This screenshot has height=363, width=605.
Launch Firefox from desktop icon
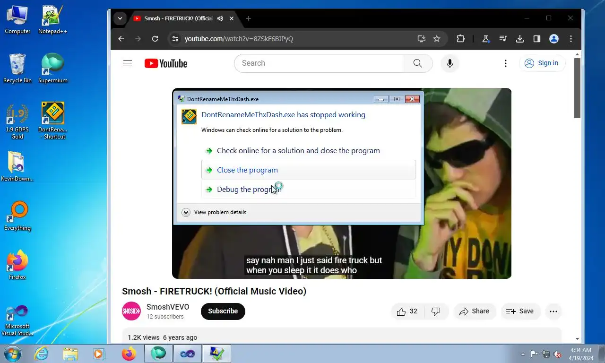point(17,265)
